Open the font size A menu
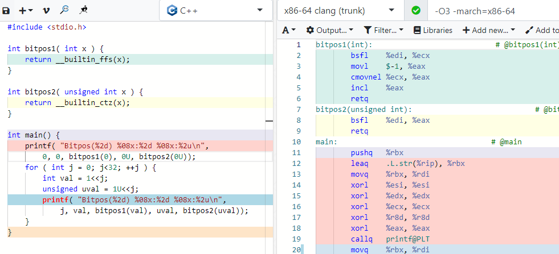Screen dimensions: 559x254 coord(289,30)
